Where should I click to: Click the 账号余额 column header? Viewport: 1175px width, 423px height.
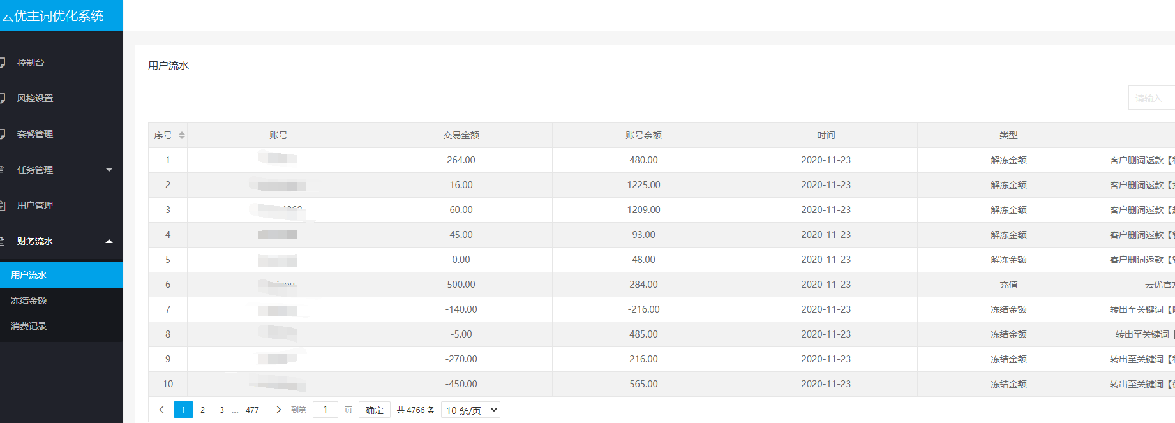pos(643,135)
